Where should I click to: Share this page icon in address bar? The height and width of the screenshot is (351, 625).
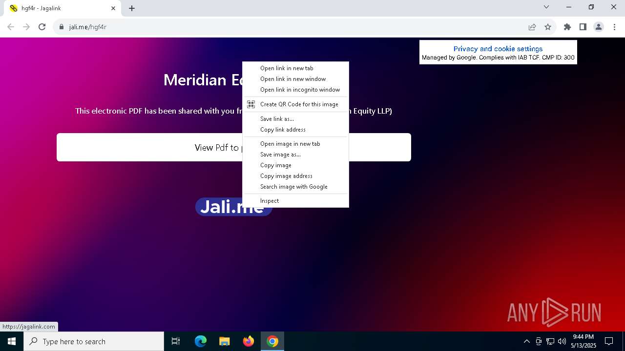pos(532,27)
